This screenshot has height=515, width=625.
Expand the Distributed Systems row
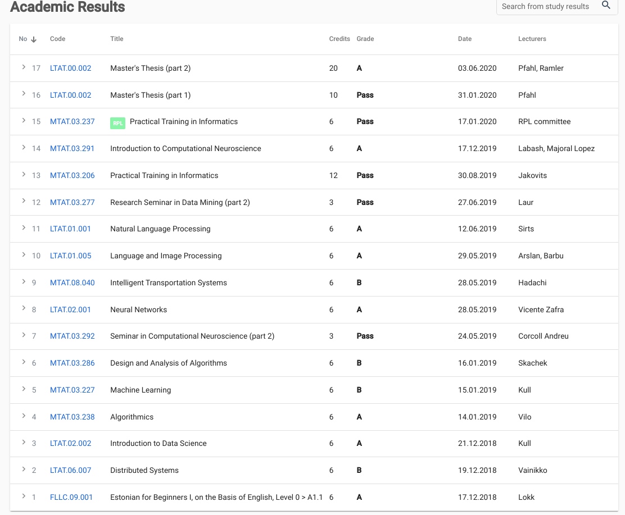[x=24, y=470]
